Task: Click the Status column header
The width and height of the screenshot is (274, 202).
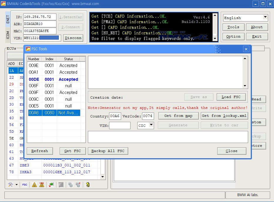Action: [68, 59]
